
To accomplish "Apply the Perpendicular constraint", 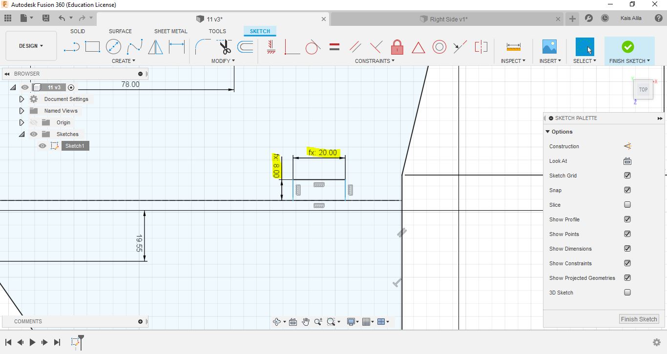I will tap(376, 47).
